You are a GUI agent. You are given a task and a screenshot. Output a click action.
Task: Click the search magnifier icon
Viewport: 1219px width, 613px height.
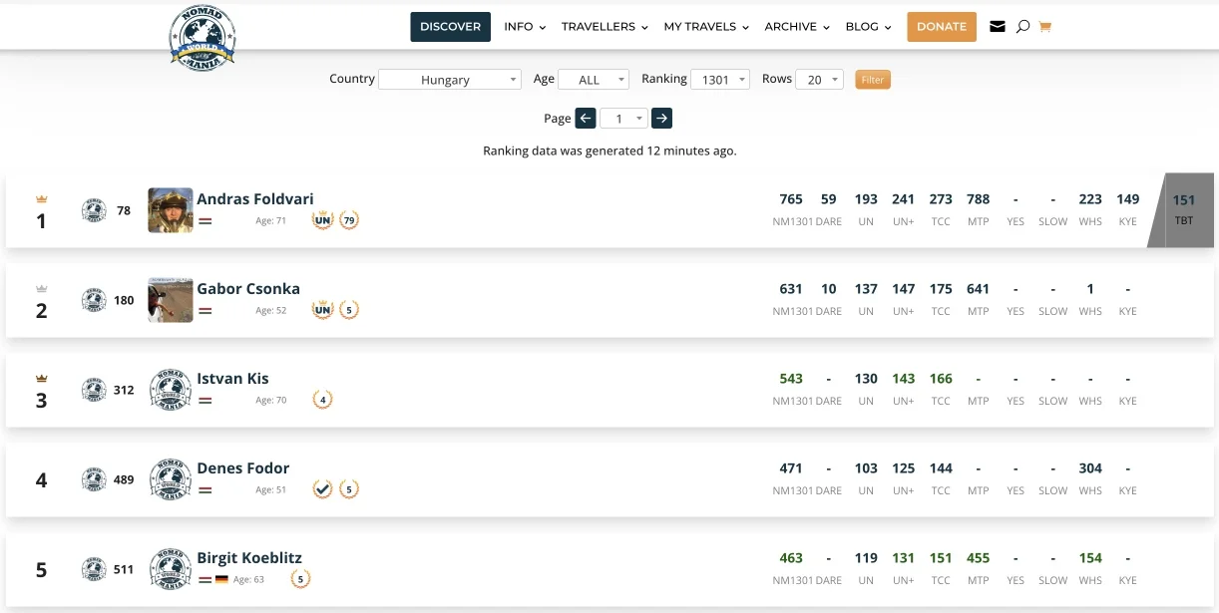[x=1022, y=27]
